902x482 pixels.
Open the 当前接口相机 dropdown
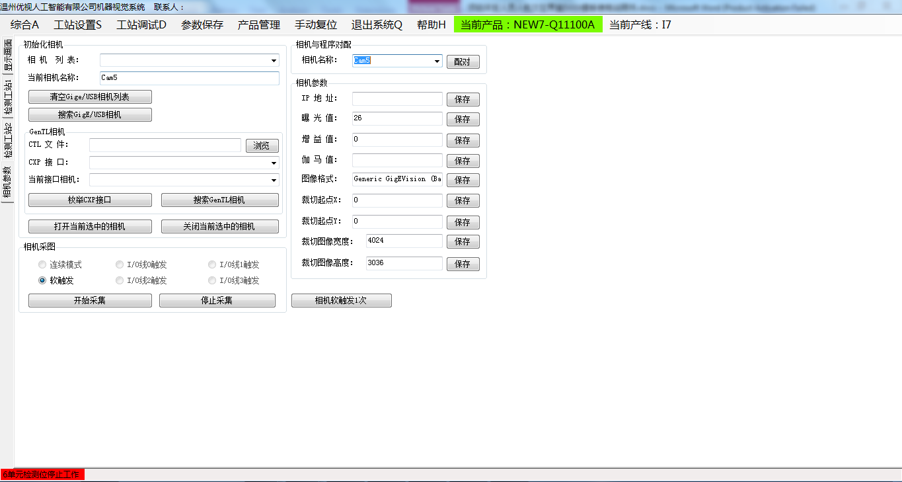coord(274,180)
